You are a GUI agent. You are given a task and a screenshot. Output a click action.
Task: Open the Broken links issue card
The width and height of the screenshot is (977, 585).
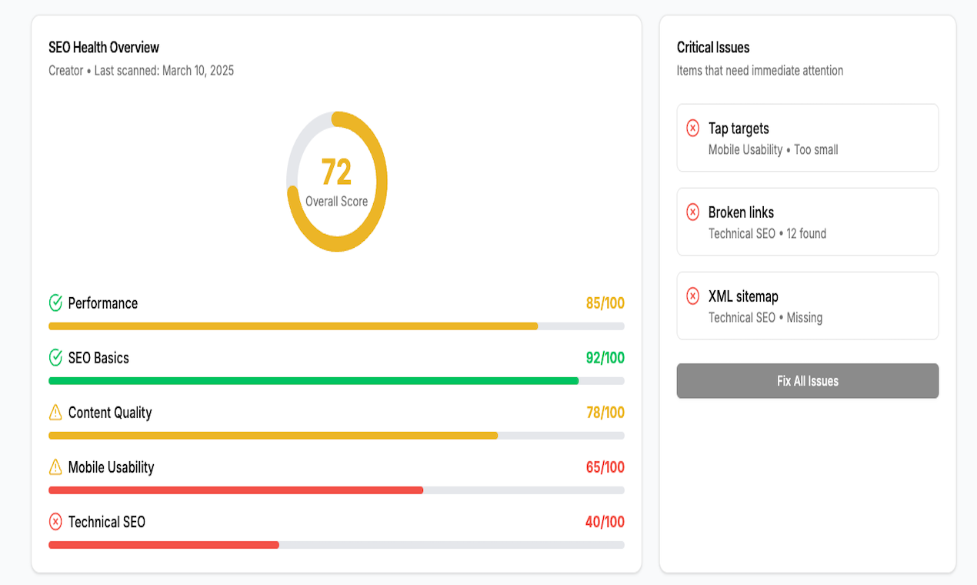coord(808,222)
